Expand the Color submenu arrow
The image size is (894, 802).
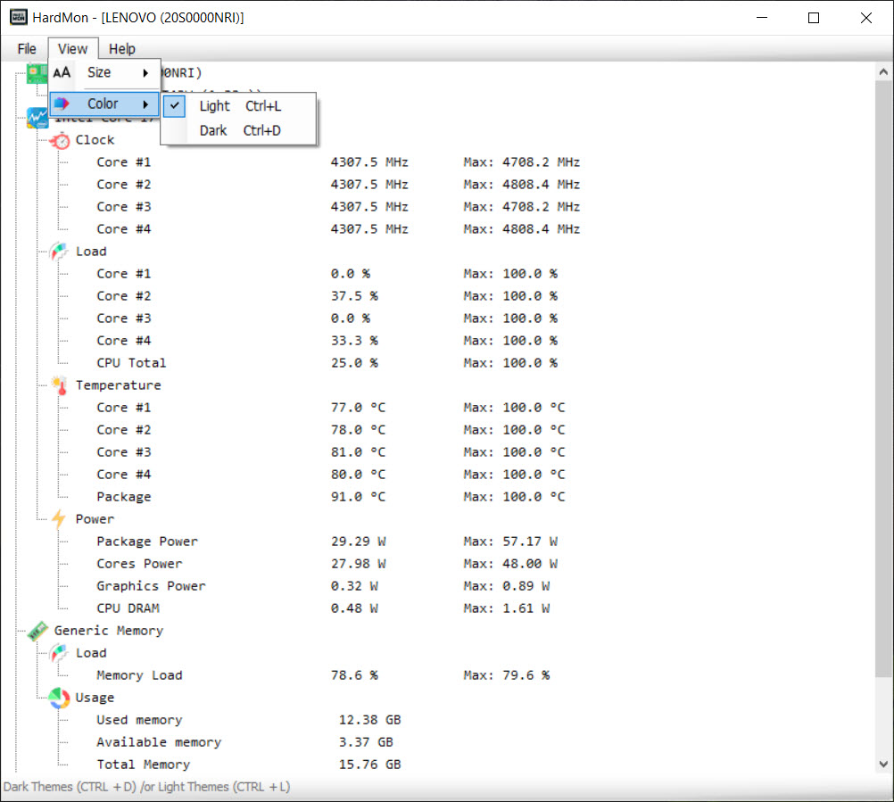pyautogui.click(x=146, y=104)
